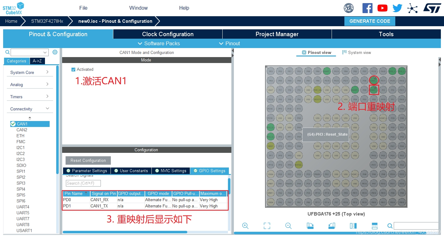
Task: Switch to System view
Action: [357, 52]
